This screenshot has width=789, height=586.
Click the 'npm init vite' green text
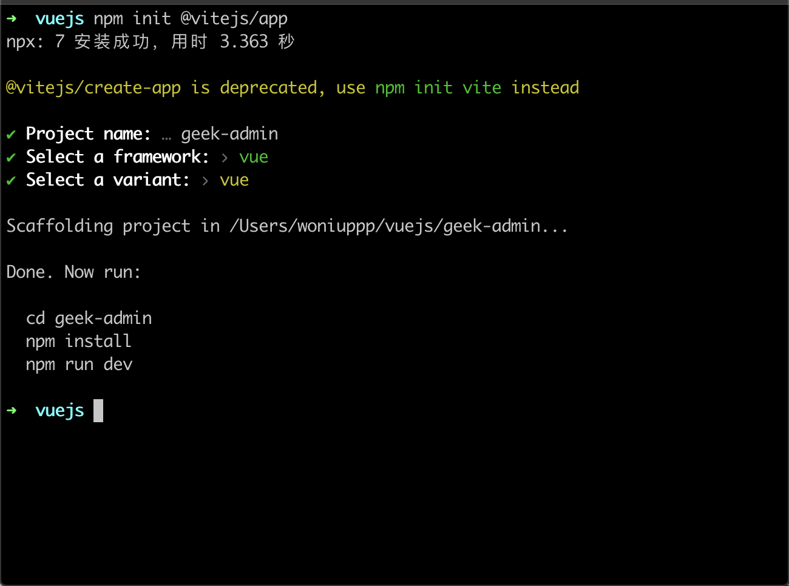(438, 88)
